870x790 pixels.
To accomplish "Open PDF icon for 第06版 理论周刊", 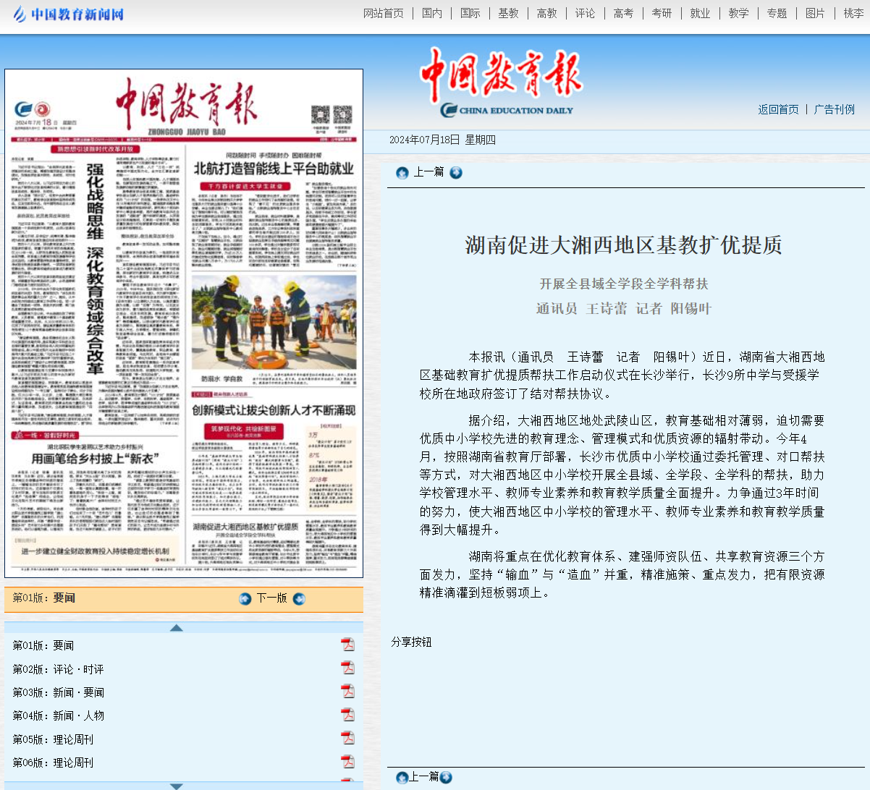I will pyautogui.click(x=348, y=761).
